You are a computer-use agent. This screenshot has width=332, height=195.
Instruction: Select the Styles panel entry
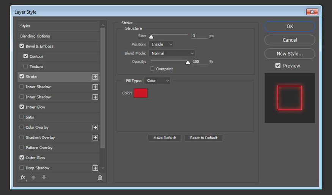tap(58, 26)
